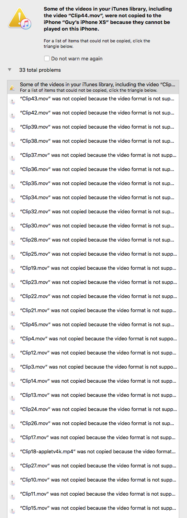This screenshot has width=187, height=518.
Task: Click the icon beside Clip19.mov error
Action: pyautogui.click(x=12, y=271)
